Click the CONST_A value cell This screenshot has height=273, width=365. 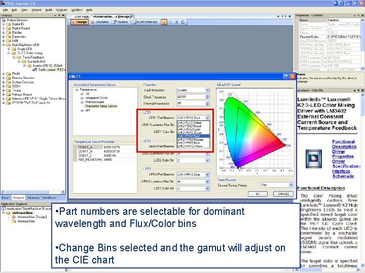120,147
